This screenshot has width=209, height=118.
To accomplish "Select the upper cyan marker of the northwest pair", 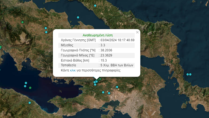I will click(x=46, y=28).
